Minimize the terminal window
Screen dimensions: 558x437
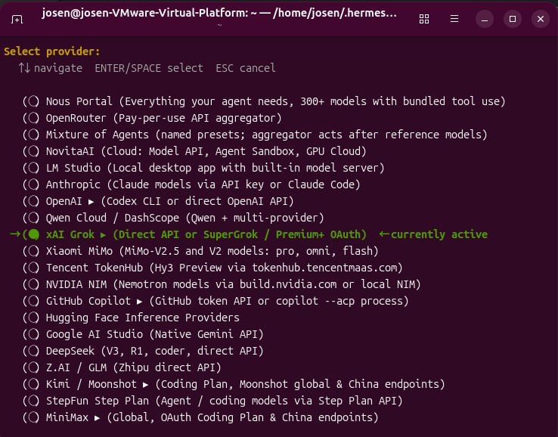(485, 19)
